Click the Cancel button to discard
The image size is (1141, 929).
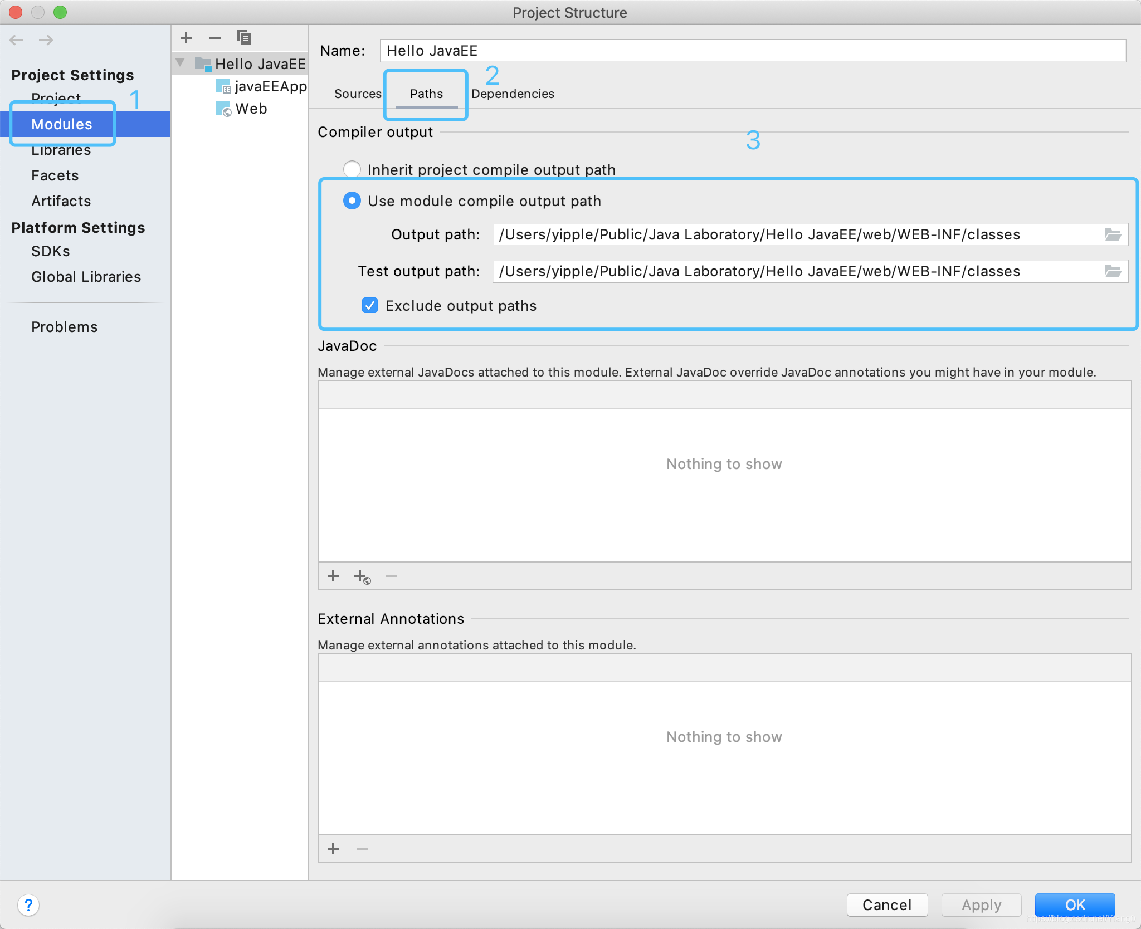887,902
